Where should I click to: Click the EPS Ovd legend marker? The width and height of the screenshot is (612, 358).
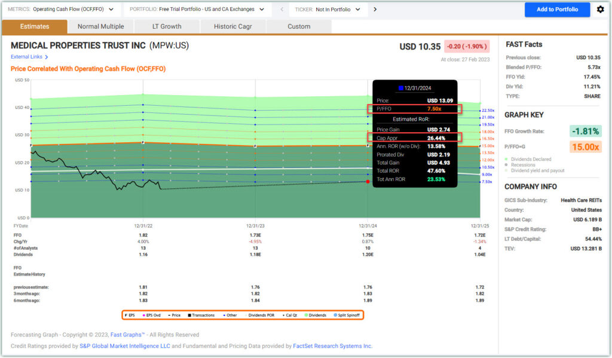(144, 315)
